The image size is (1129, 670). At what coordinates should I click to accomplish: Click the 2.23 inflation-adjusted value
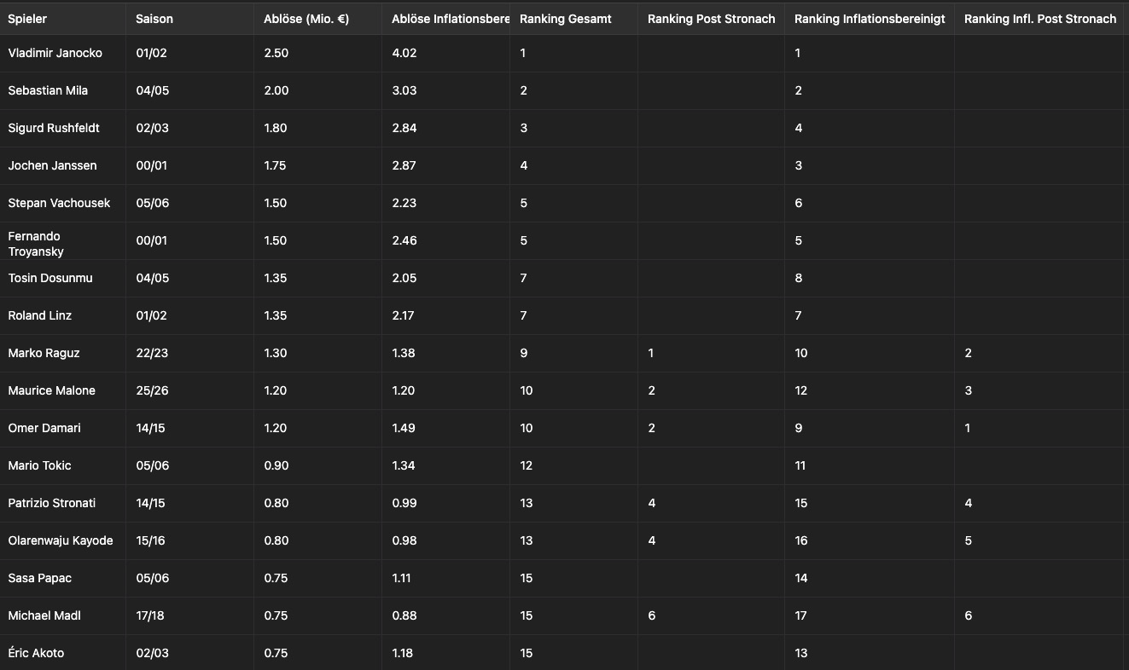pyautogui.click(x=404, y=203)
